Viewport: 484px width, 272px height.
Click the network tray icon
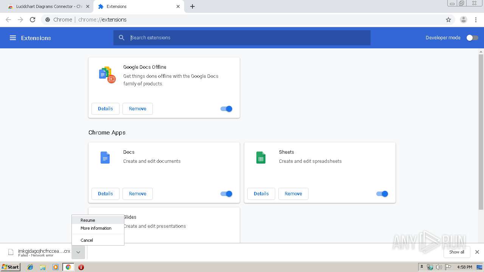[430, 267]
